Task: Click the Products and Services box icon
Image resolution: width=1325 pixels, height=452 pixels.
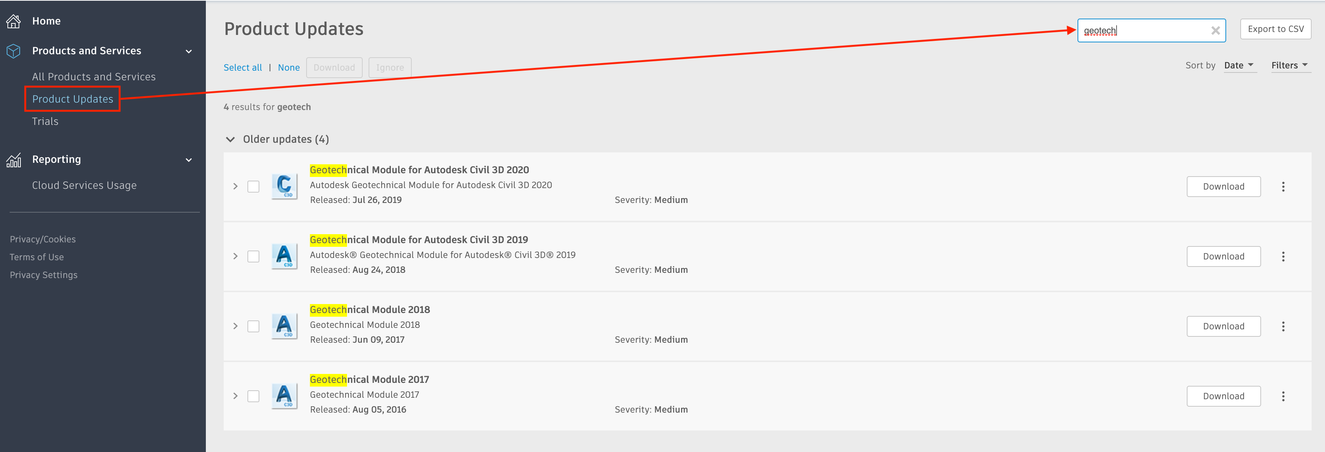Action: click(13, 51)
